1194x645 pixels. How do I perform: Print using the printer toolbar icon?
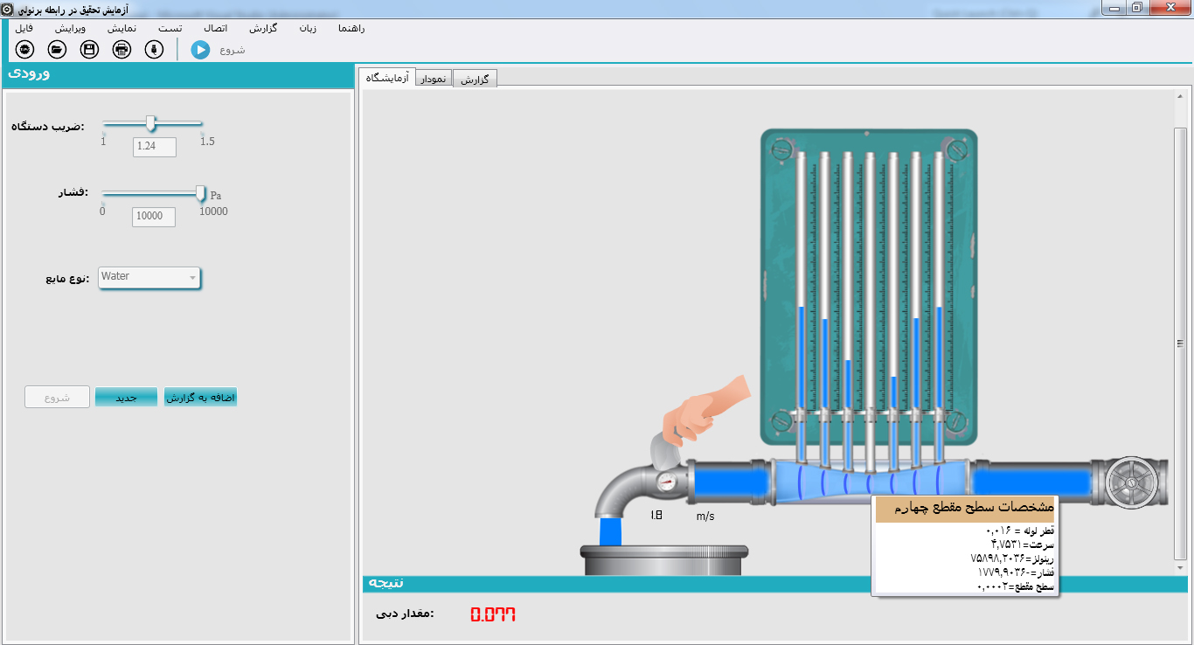tap(121, 49)
